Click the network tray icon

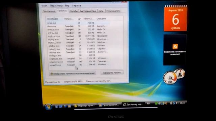point(174,103)
